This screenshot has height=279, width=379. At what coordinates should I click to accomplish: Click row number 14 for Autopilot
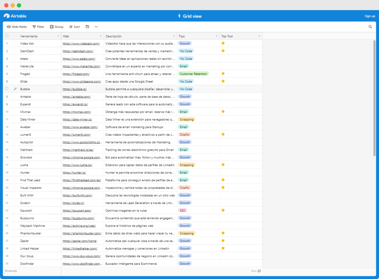7,142
